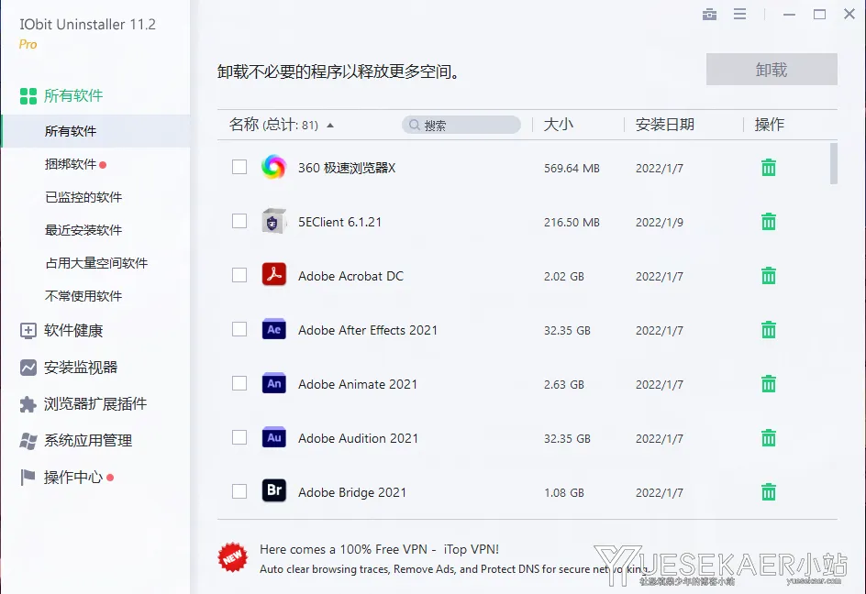Click the red NEW badge icon
The width and height of the screenshot is (866, 594).
tap(232, 557)
